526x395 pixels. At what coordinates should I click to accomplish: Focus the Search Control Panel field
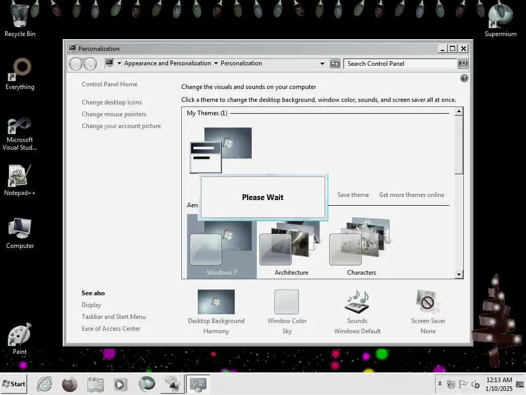(x=401, y=63)
